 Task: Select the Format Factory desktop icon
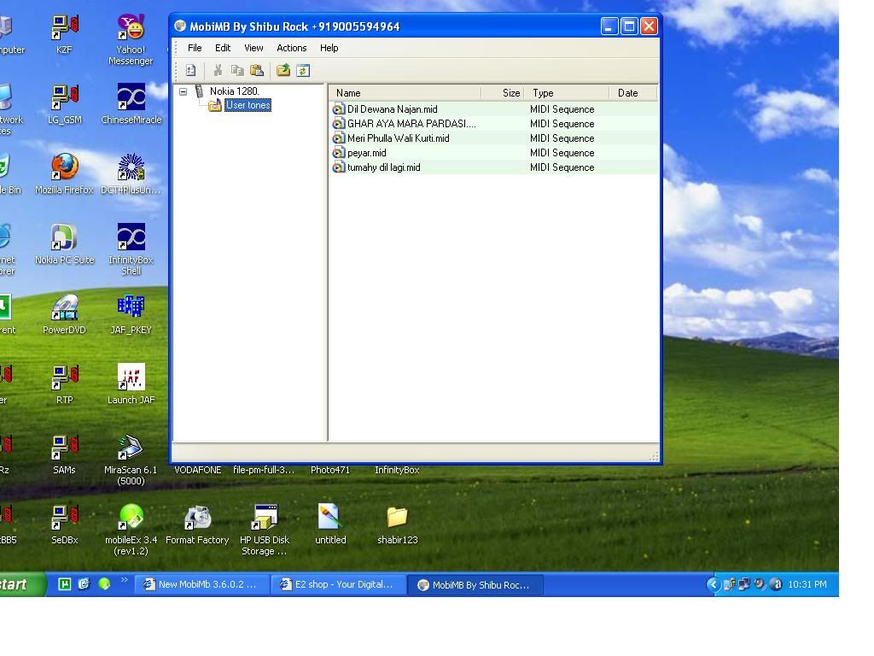click(197, 524)
